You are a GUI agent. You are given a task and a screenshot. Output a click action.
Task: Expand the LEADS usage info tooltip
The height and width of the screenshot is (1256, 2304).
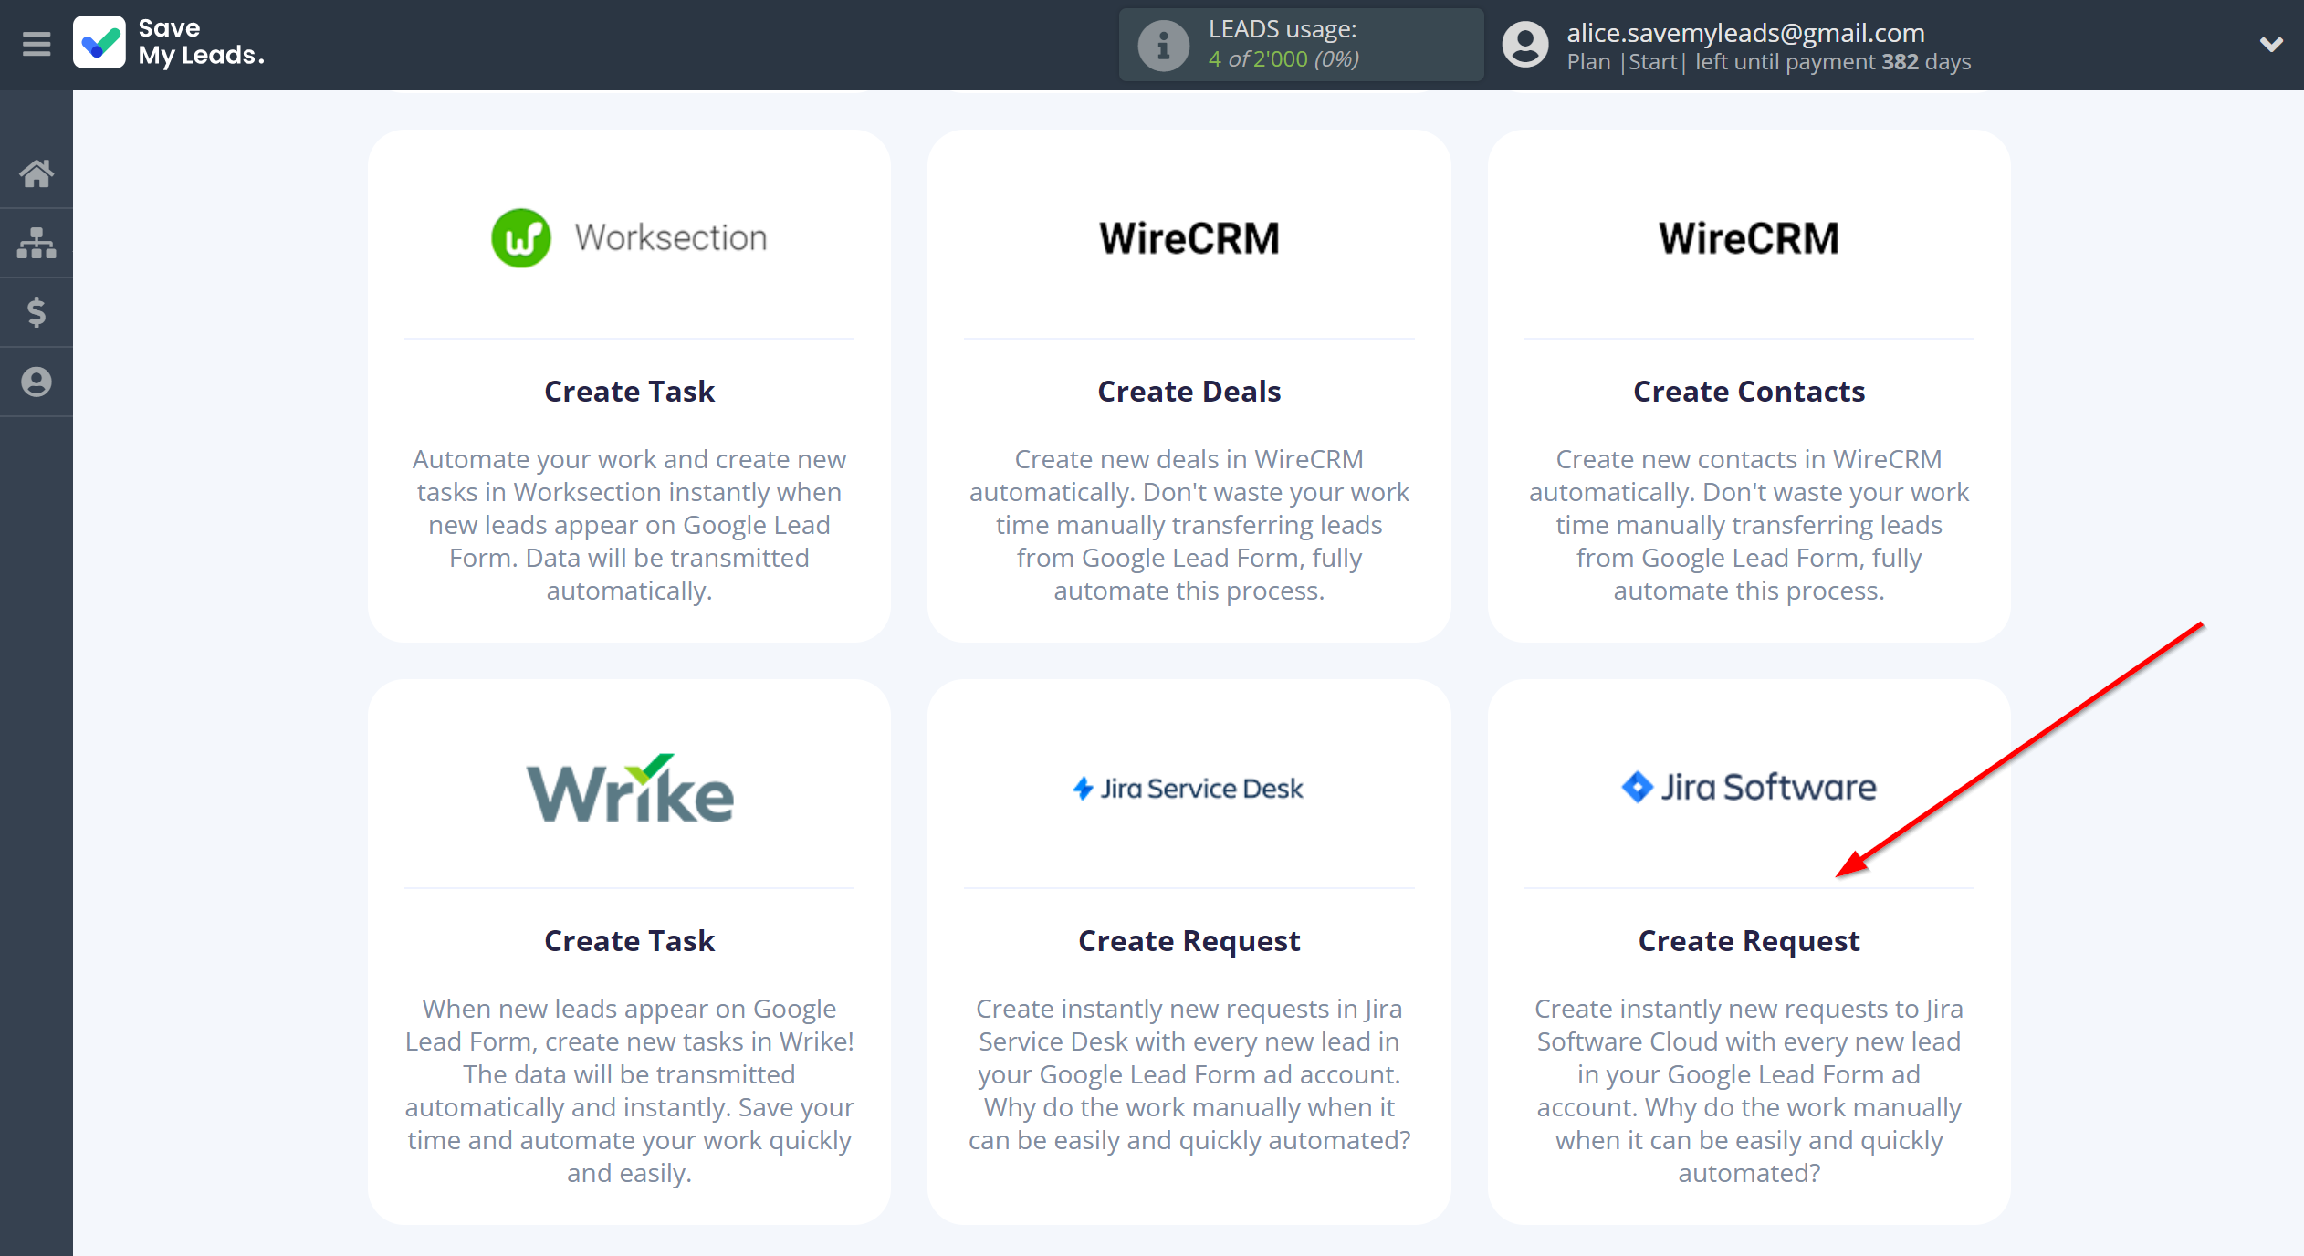[1158, 45]
